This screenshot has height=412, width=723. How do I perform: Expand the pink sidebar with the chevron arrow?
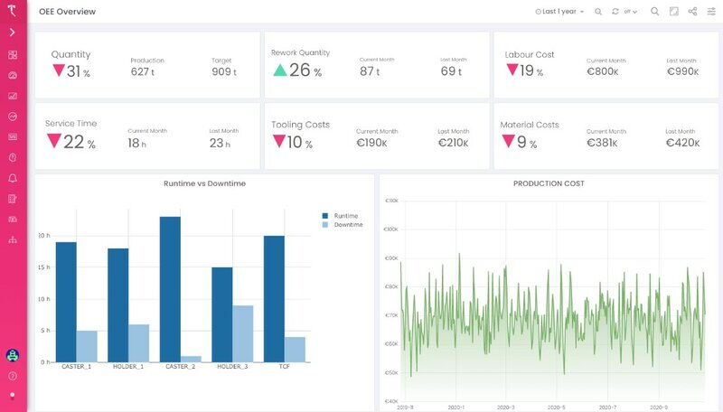coord(13,33)
